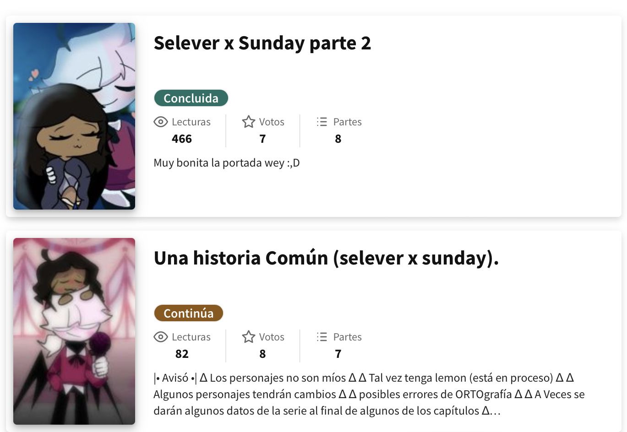
Task: Expand the truncated Avisó description text
Action: pos(369,394)
